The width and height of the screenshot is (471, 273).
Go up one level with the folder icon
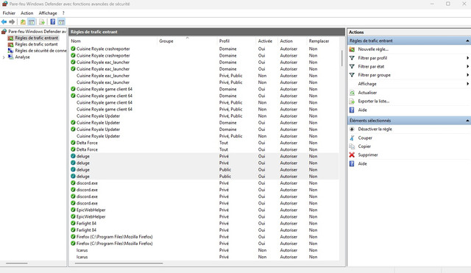pos(23,21)
